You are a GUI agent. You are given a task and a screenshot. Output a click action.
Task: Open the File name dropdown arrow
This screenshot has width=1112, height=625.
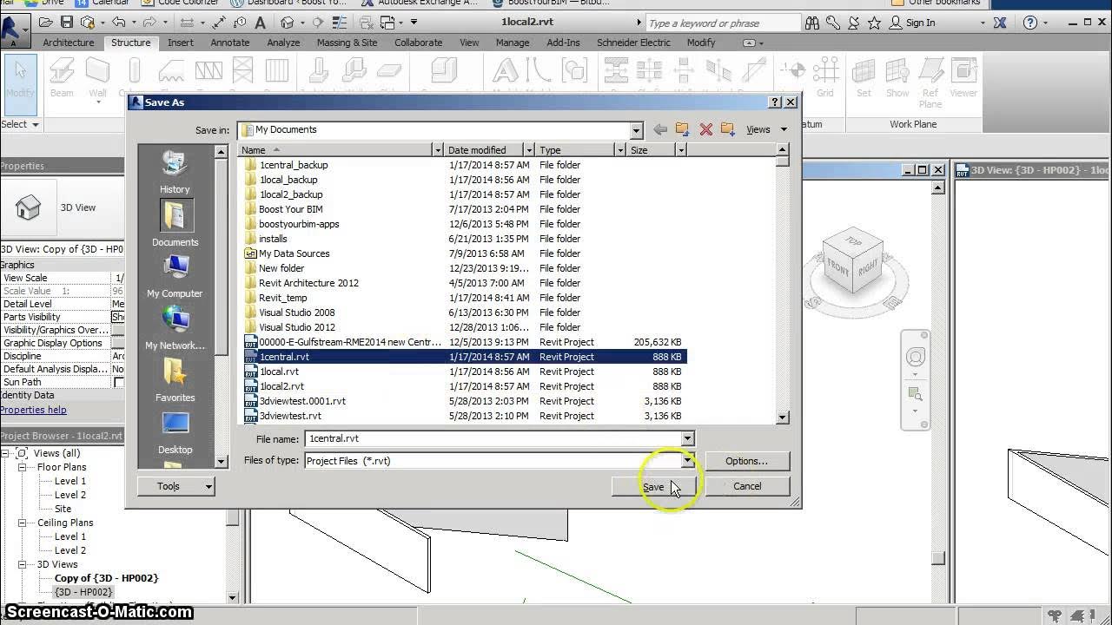click(x=687, y=438)
